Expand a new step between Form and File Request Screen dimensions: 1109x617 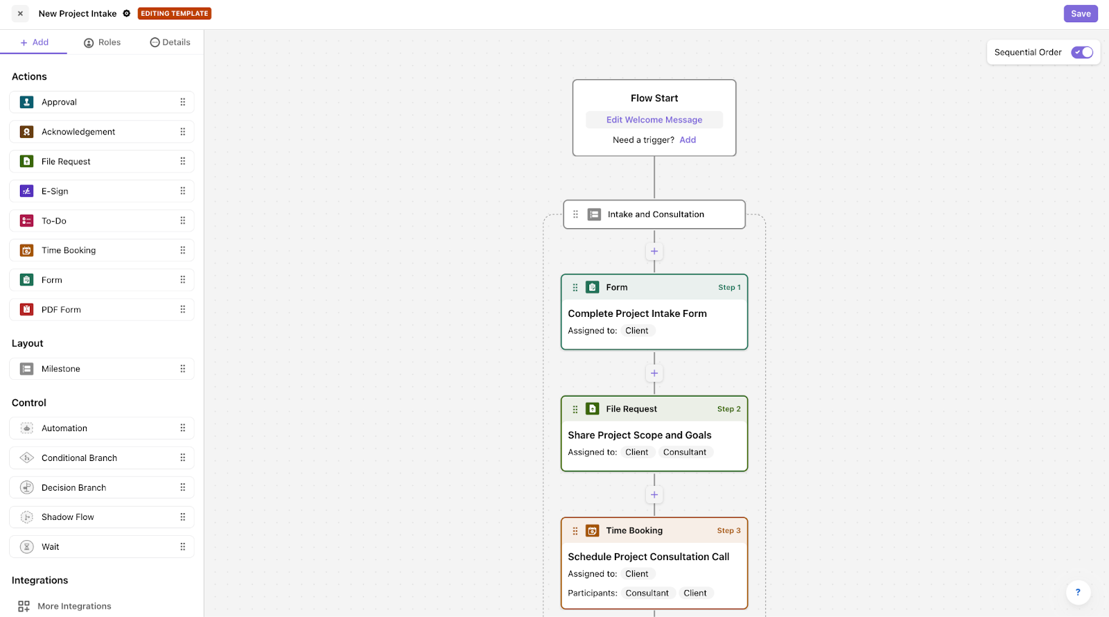(x=654, y=373)
